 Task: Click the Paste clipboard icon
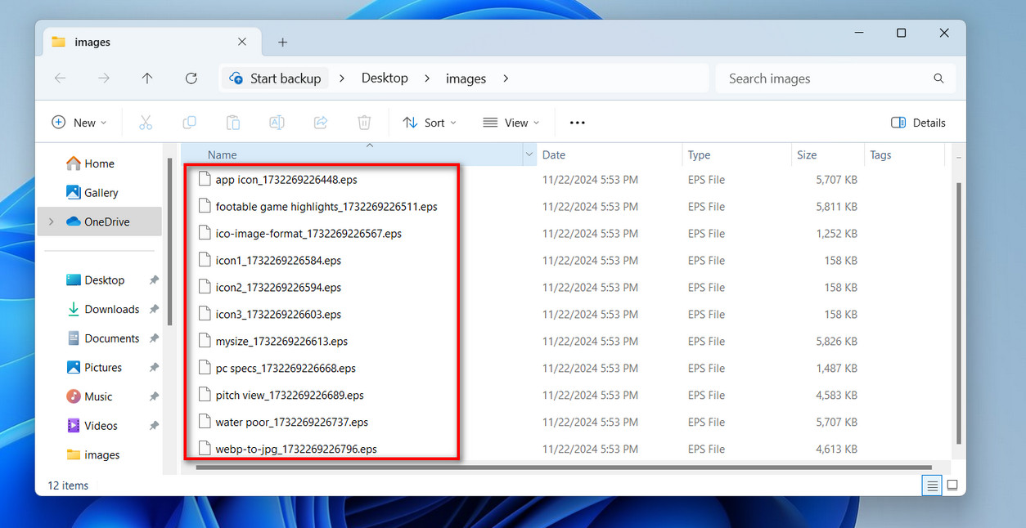233,123
